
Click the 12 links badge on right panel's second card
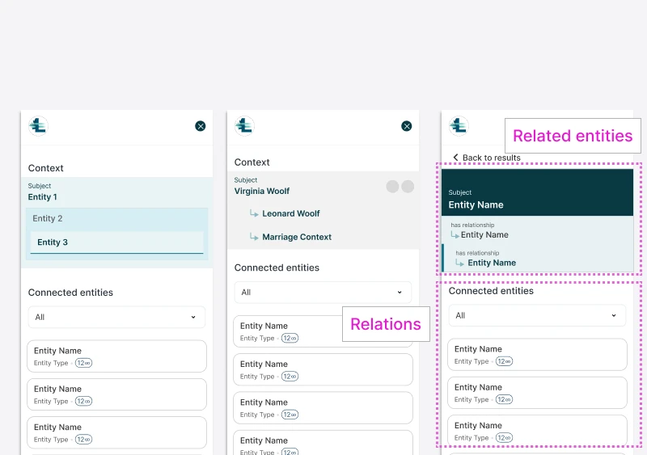click(504, 400)
